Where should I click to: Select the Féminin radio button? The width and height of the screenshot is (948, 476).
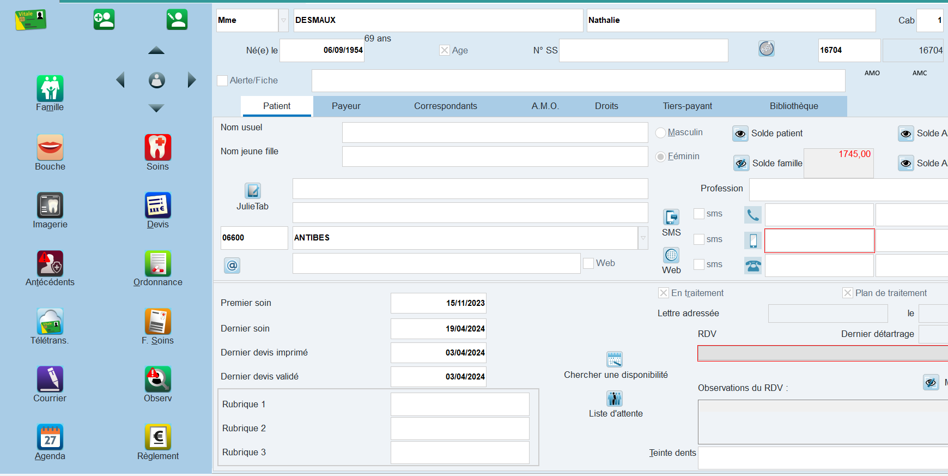tap(661, 156)
